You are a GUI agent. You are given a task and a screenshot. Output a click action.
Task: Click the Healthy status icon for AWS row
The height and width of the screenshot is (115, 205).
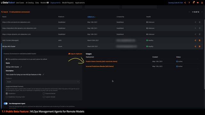click(147, 41)
